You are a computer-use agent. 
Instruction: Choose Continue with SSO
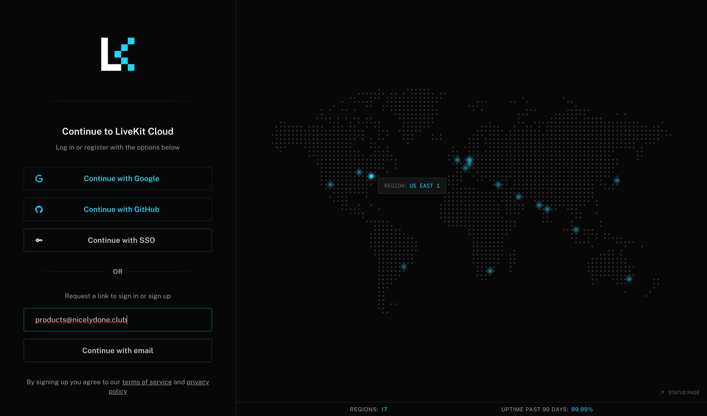117,240
